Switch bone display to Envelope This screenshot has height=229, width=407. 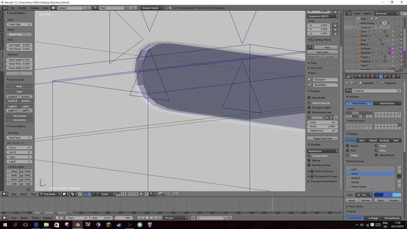[384, 141]
